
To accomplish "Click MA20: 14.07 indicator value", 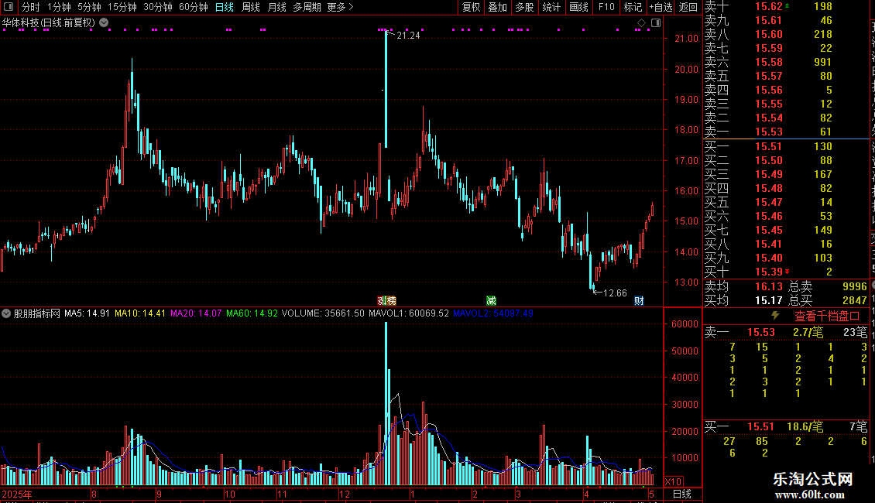I will pyautogui.click(x=196, y=313).
